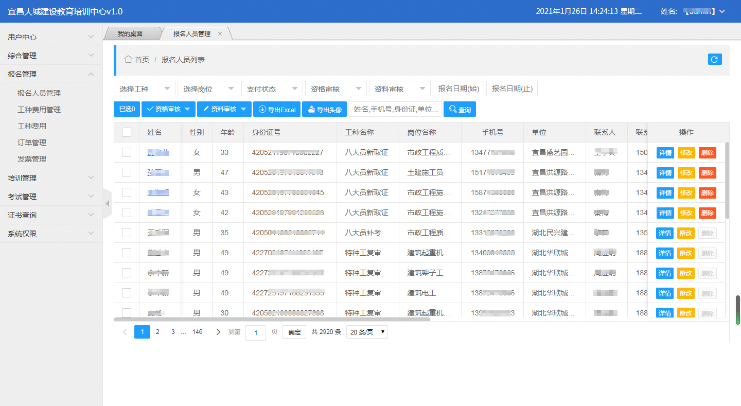The image size is (741, 406).
Task: Toggle the select-all checkbox in table header
Action: (x=127, y=132)
